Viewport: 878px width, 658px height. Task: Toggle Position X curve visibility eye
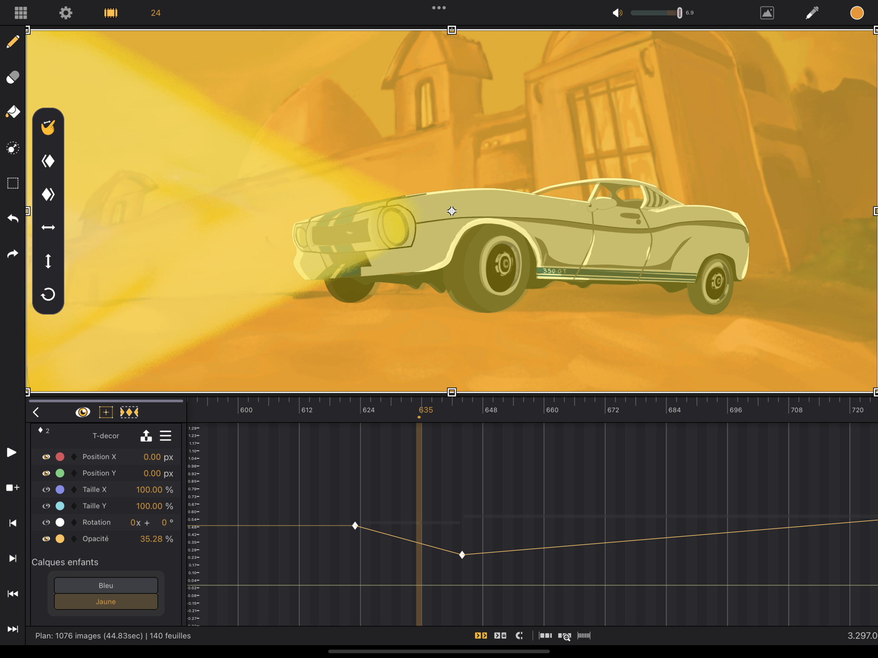coord(46,457)
